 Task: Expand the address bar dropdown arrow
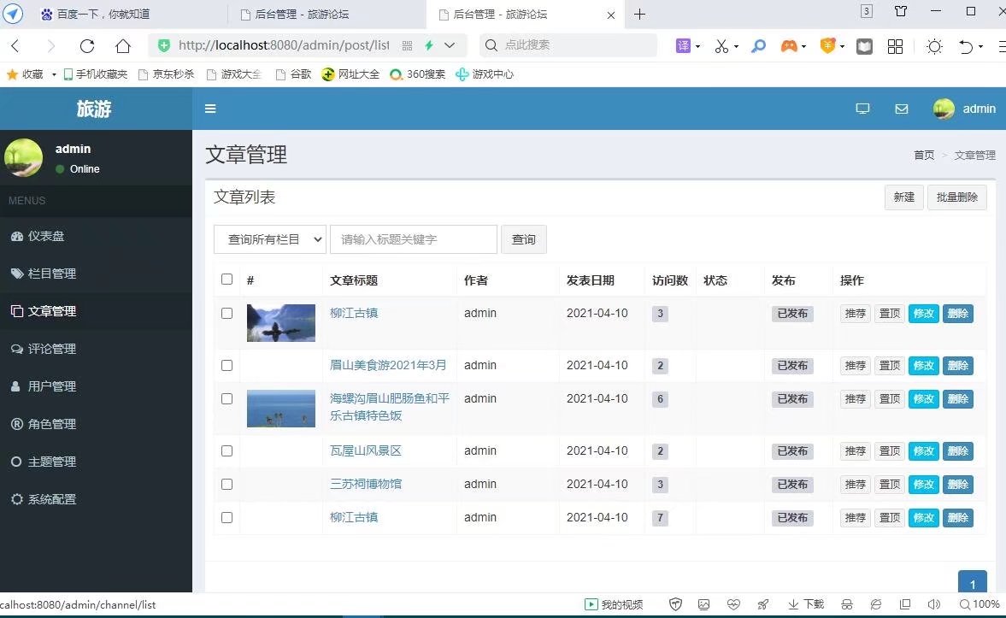450,45
